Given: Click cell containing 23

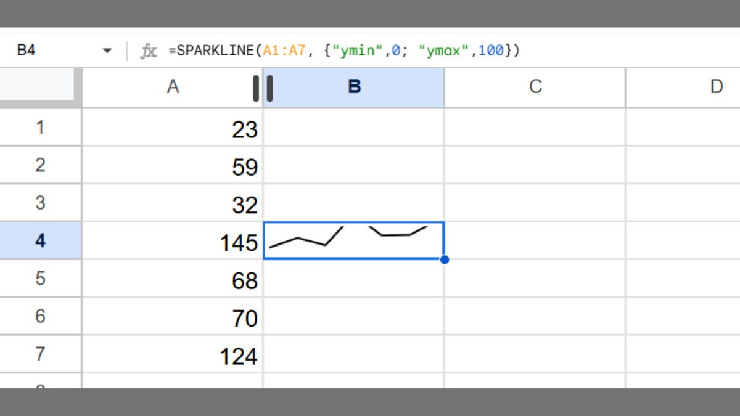Looking at the screenshot, I should (x=173, y=128).
